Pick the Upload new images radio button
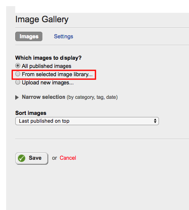The width and height of the screenshot is (189, 210). (18, 82)
